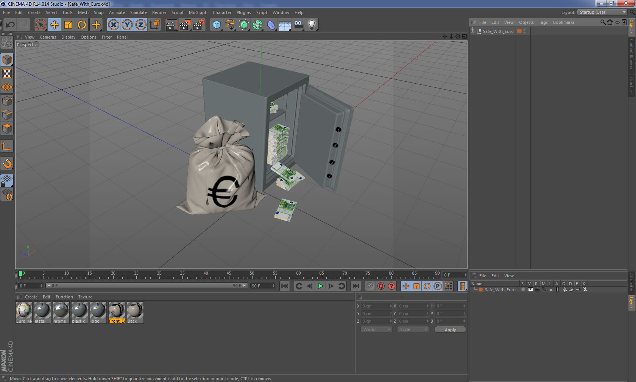Toggle locked workplane
The image size is (636, 382).
tap(7, 181)
